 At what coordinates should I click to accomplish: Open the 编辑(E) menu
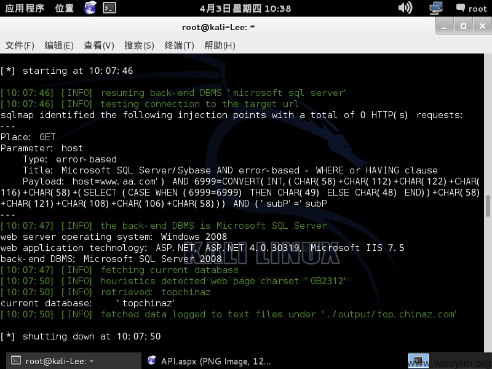(x=59, y=46)
